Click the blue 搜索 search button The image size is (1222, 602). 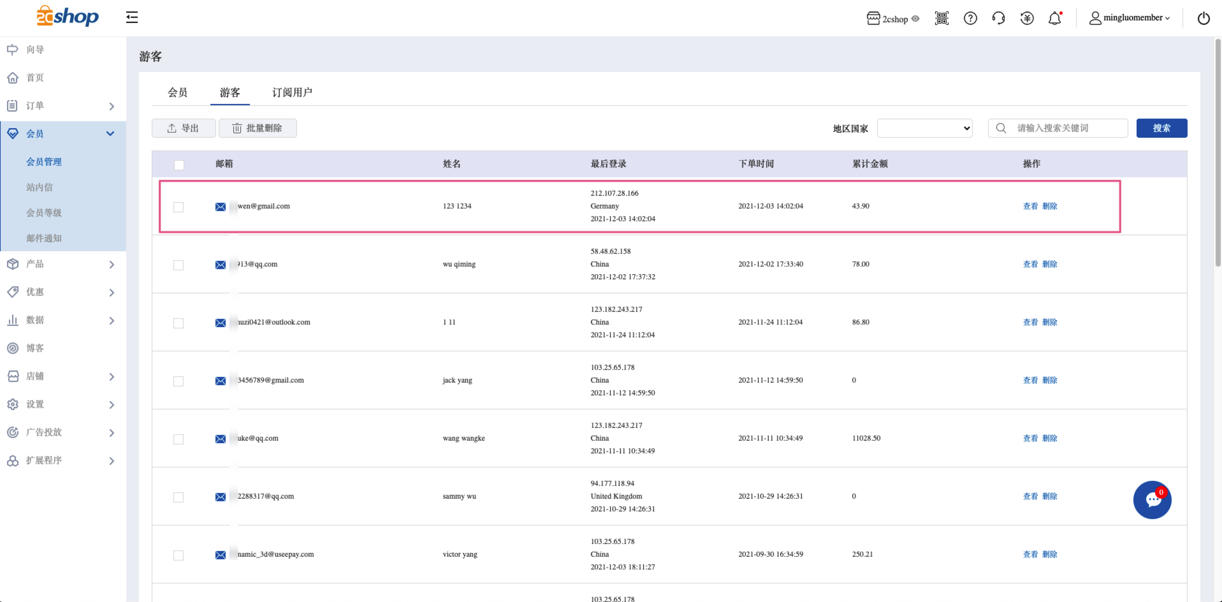click(x=1162, y=128)
